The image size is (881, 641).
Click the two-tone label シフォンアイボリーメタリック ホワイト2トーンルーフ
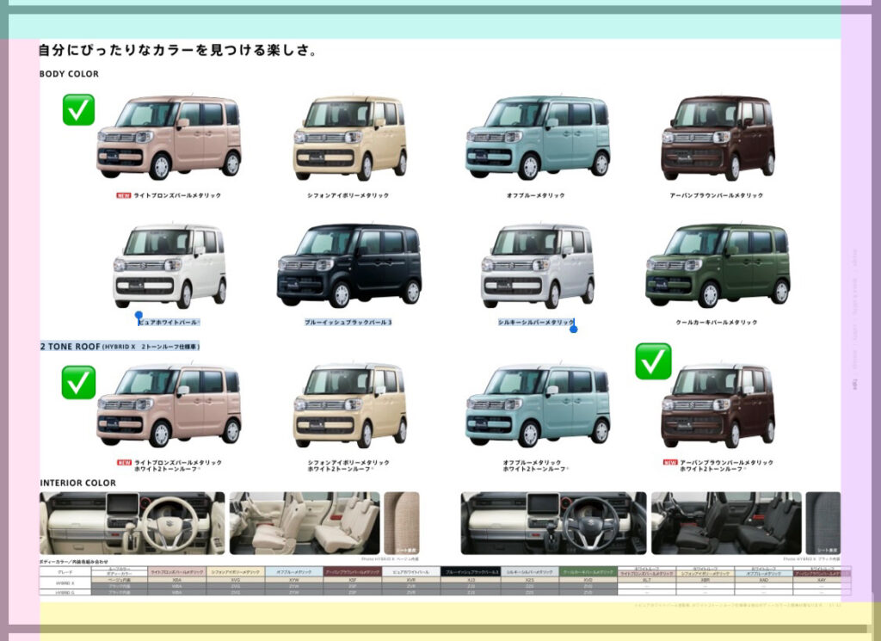coord(348,465)
